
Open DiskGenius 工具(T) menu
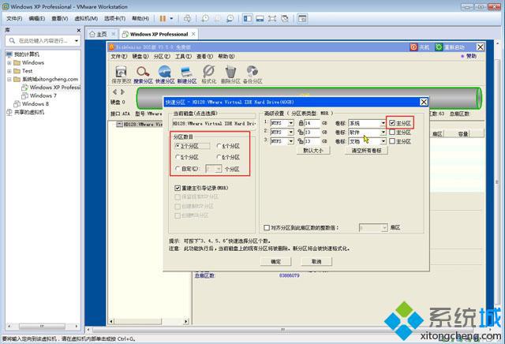(183, 56)
